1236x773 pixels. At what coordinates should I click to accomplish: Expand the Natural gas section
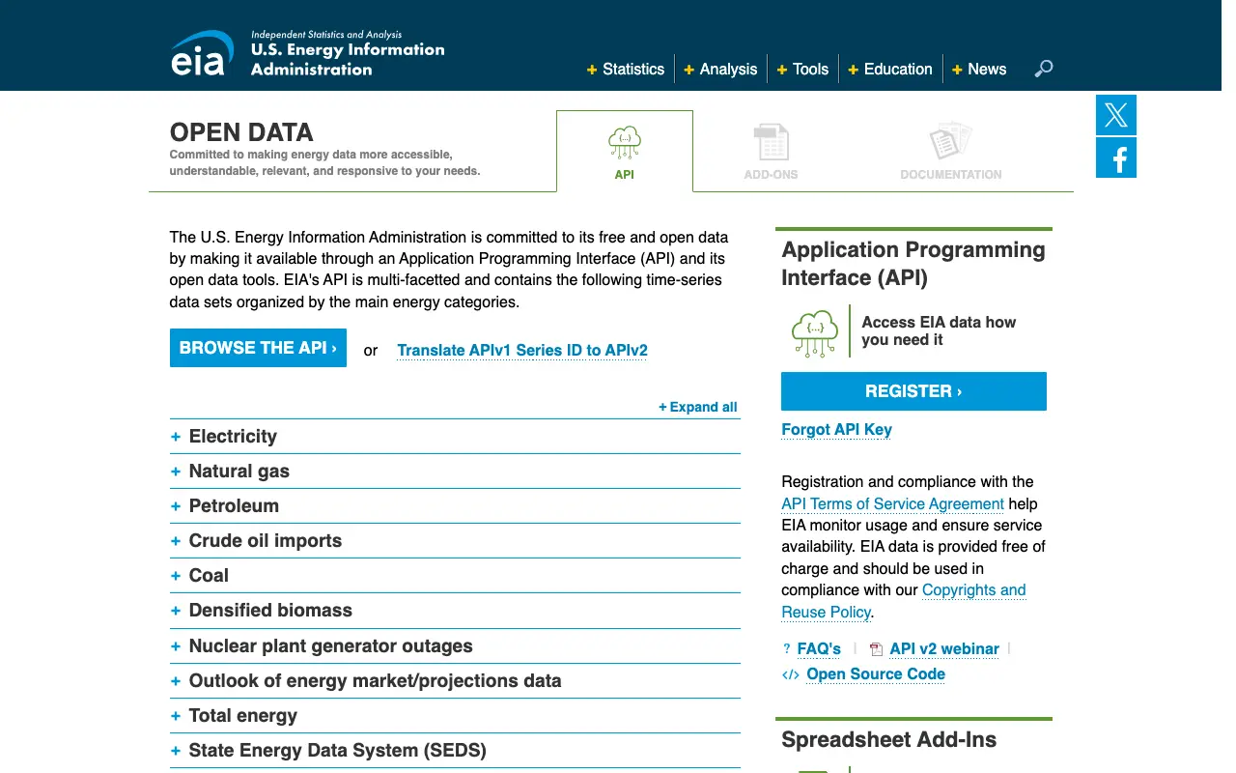455,472
